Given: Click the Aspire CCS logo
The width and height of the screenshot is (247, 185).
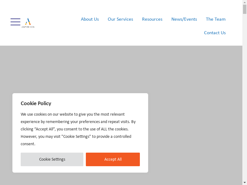Looking at the screenshot, I should tap(28, 22).
